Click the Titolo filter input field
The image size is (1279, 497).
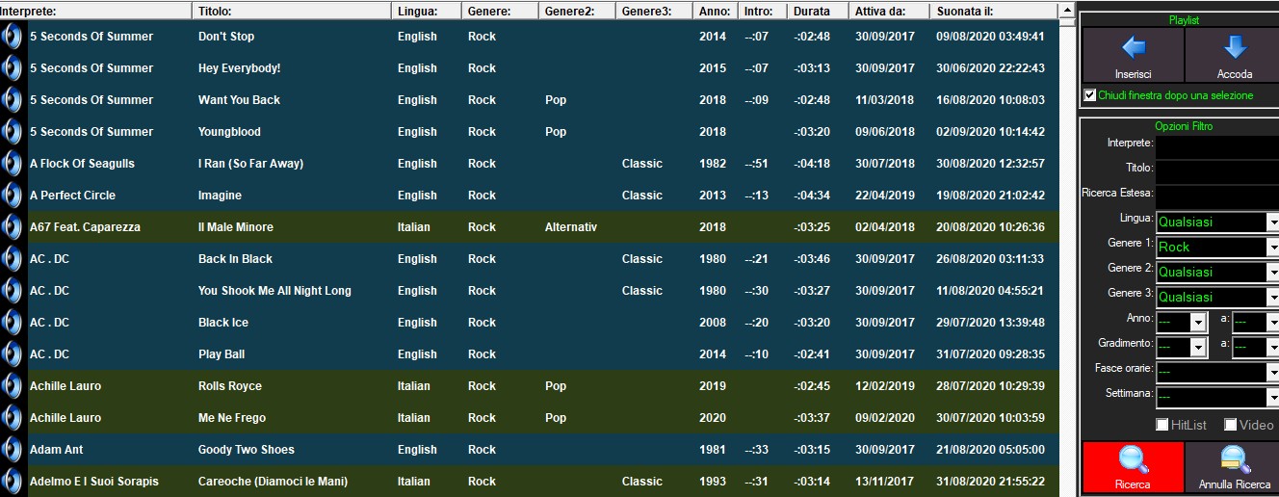1217,171
